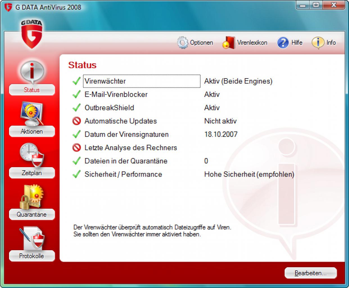This screenshot has width=349, height=288.
Task: Click checkmark beside Dateien in der Quarantäne
Action: 76,161
